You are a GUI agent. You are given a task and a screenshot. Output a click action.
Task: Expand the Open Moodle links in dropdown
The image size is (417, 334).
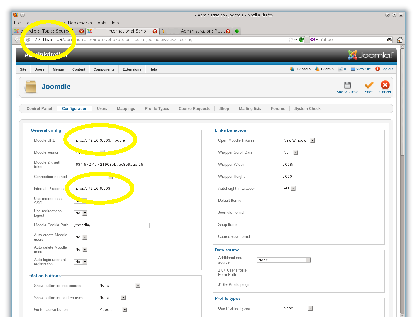point(298,140)
